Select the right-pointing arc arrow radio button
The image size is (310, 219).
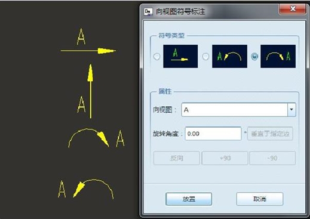tap(254, 57)
